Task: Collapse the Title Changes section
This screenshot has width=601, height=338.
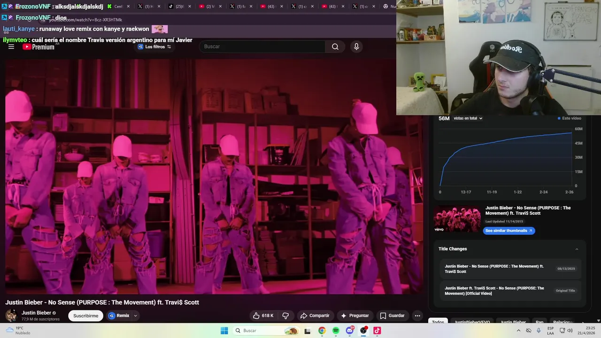Action: [x=577, y=249]
